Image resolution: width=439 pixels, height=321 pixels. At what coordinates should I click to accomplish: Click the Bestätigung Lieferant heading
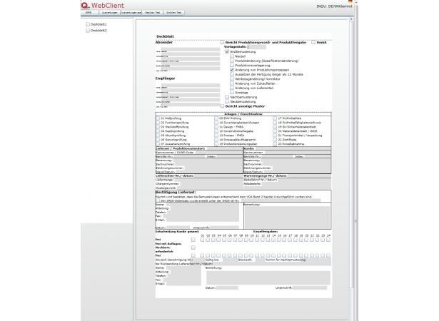tap(176, 193)
